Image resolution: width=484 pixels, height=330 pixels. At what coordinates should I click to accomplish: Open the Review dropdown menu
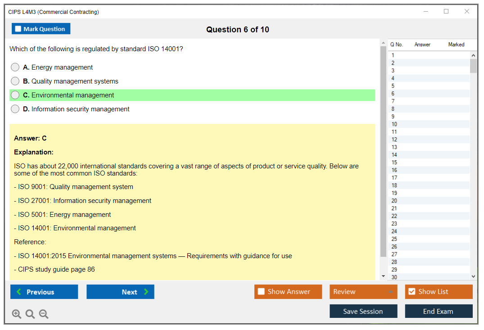[363, 292]
